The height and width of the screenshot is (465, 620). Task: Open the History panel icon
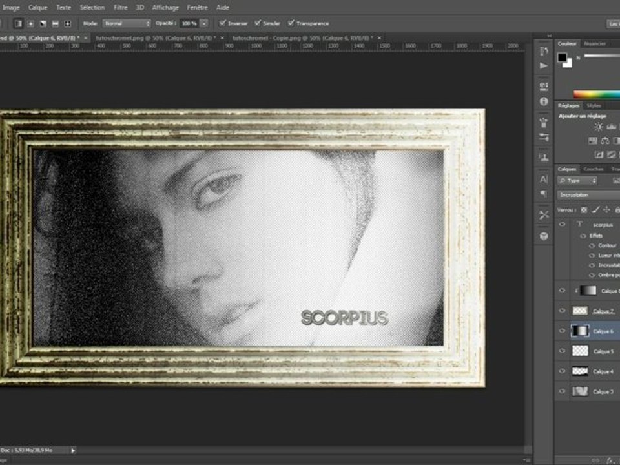544,52
